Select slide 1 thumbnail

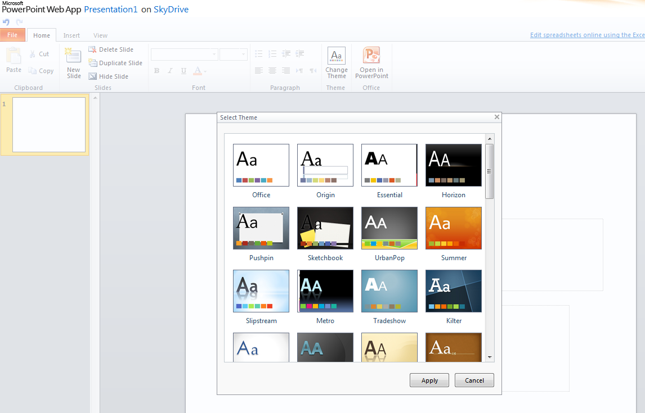[48, 125]
